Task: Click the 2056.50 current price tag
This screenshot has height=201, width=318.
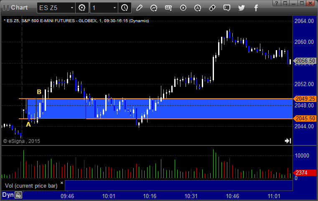Action: pos(305,61)
